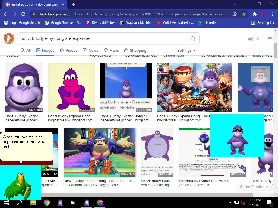Click the BonziBuddy | Know Your Meme title
Screen dimensions: 278x208
[204, 181]
